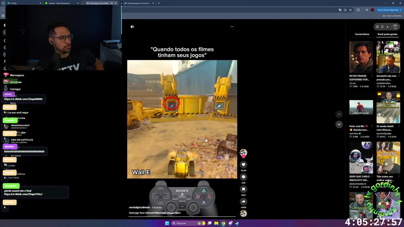Save the video with the bookmark icon
Screen dimensions: 404x227
point(243,189)
